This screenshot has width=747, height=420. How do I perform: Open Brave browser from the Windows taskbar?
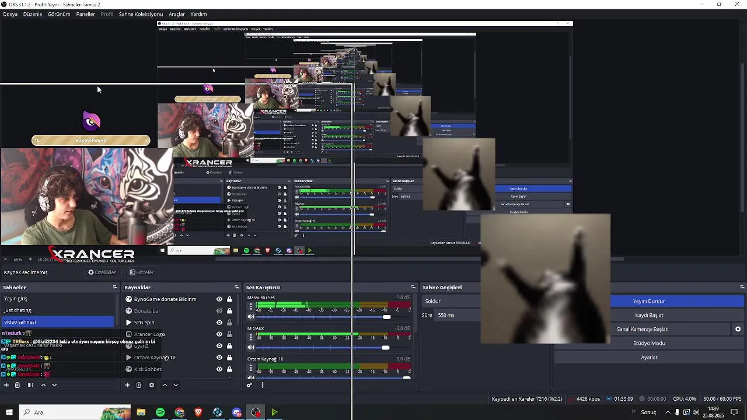pos(198,412)
